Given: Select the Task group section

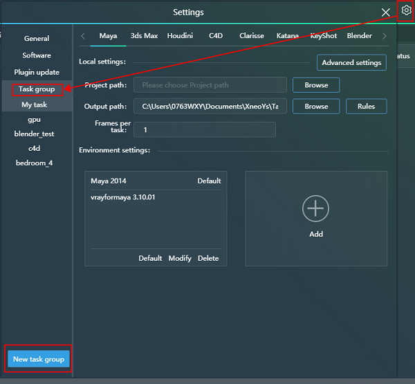Looking at the screenshot, I should click(37, 89).
